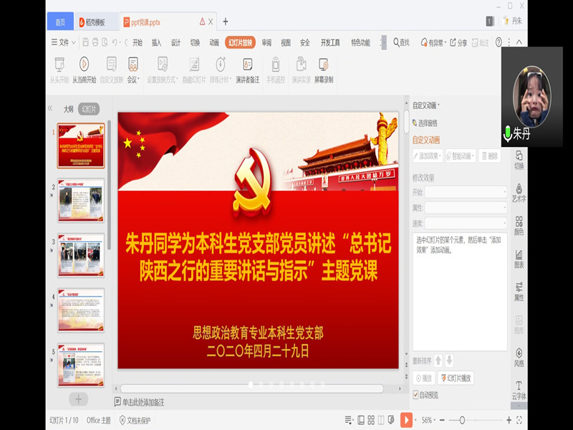The height and width of the screenshot is (430, 573).
Task: Open color (颜色) sidebar tool
Action: 519,226
